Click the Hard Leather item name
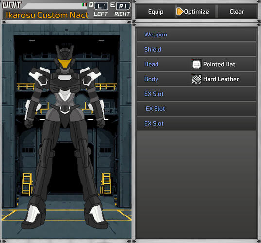 (x=221, y=79)
